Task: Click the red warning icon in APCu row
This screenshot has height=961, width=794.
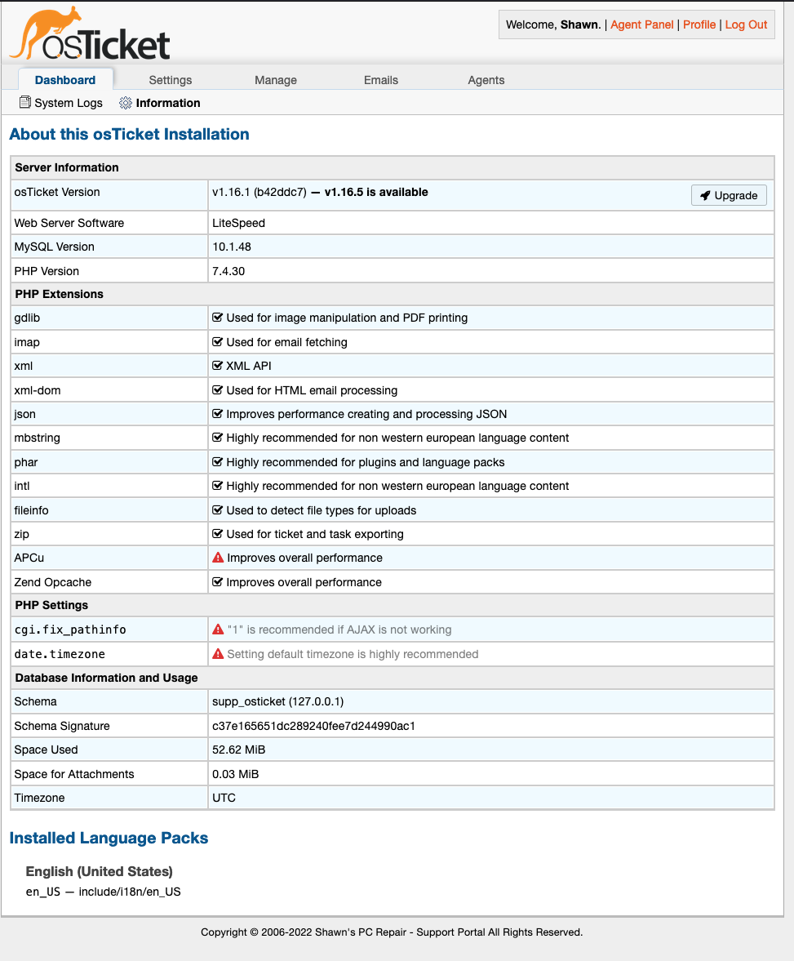Action: click(218, 558)
